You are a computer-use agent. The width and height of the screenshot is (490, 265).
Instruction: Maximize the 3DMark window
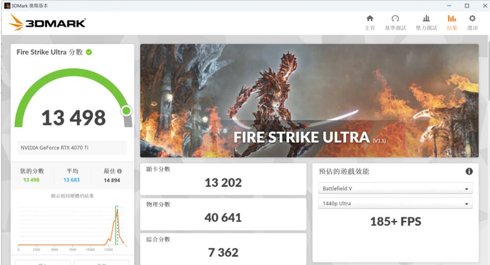(x=467, y=6)
